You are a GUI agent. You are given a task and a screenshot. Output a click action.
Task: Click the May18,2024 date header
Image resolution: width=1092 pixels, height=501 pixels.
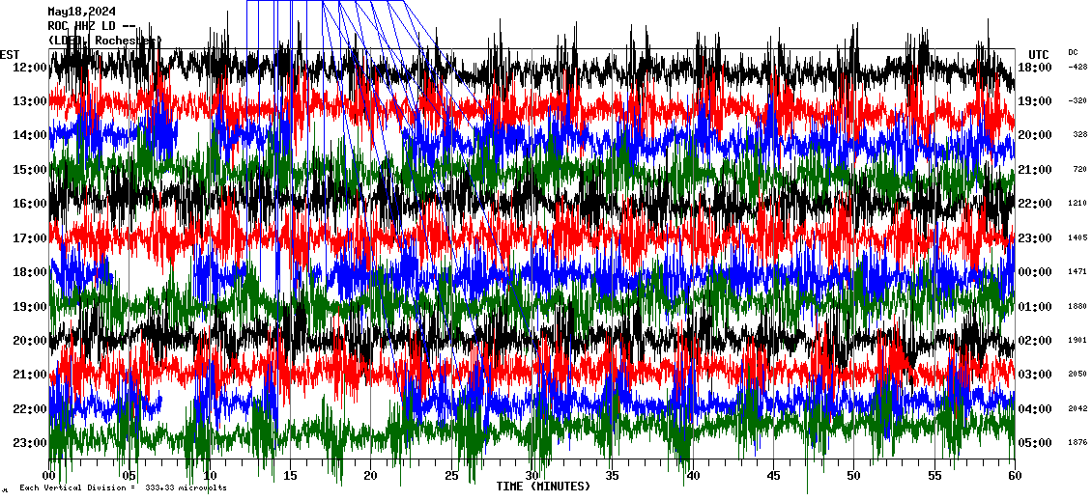click(x=88, y=12)
